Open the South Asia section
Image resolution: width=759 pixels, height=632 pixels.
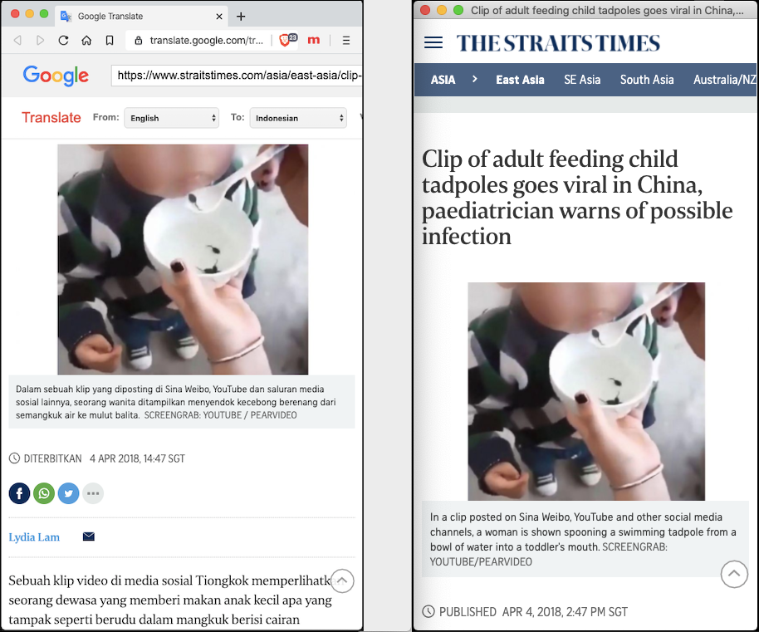(x=647, y=80)
